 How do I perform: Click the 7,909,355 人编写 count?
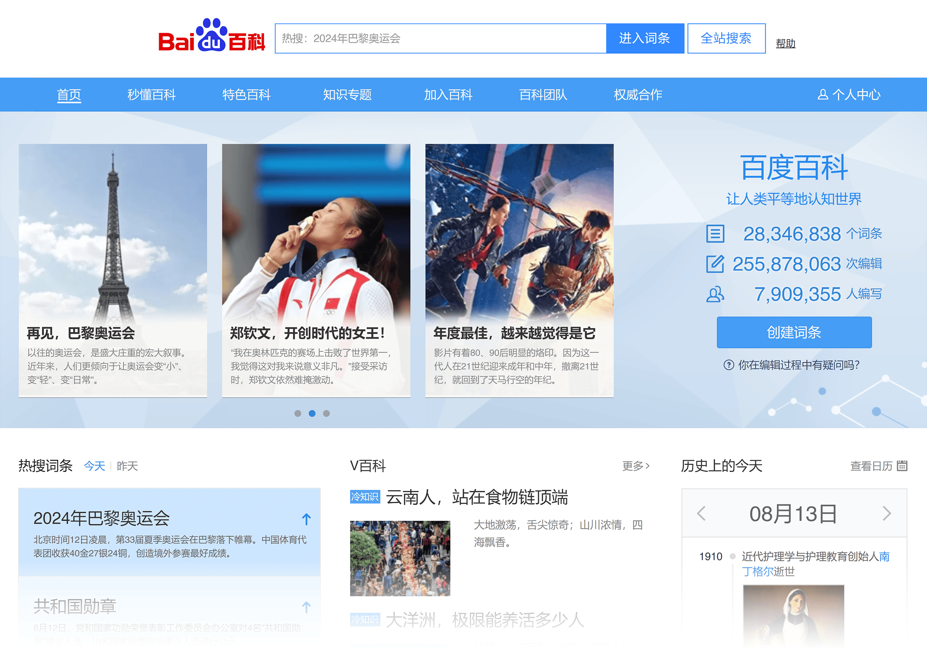click(x=818, y=294)
